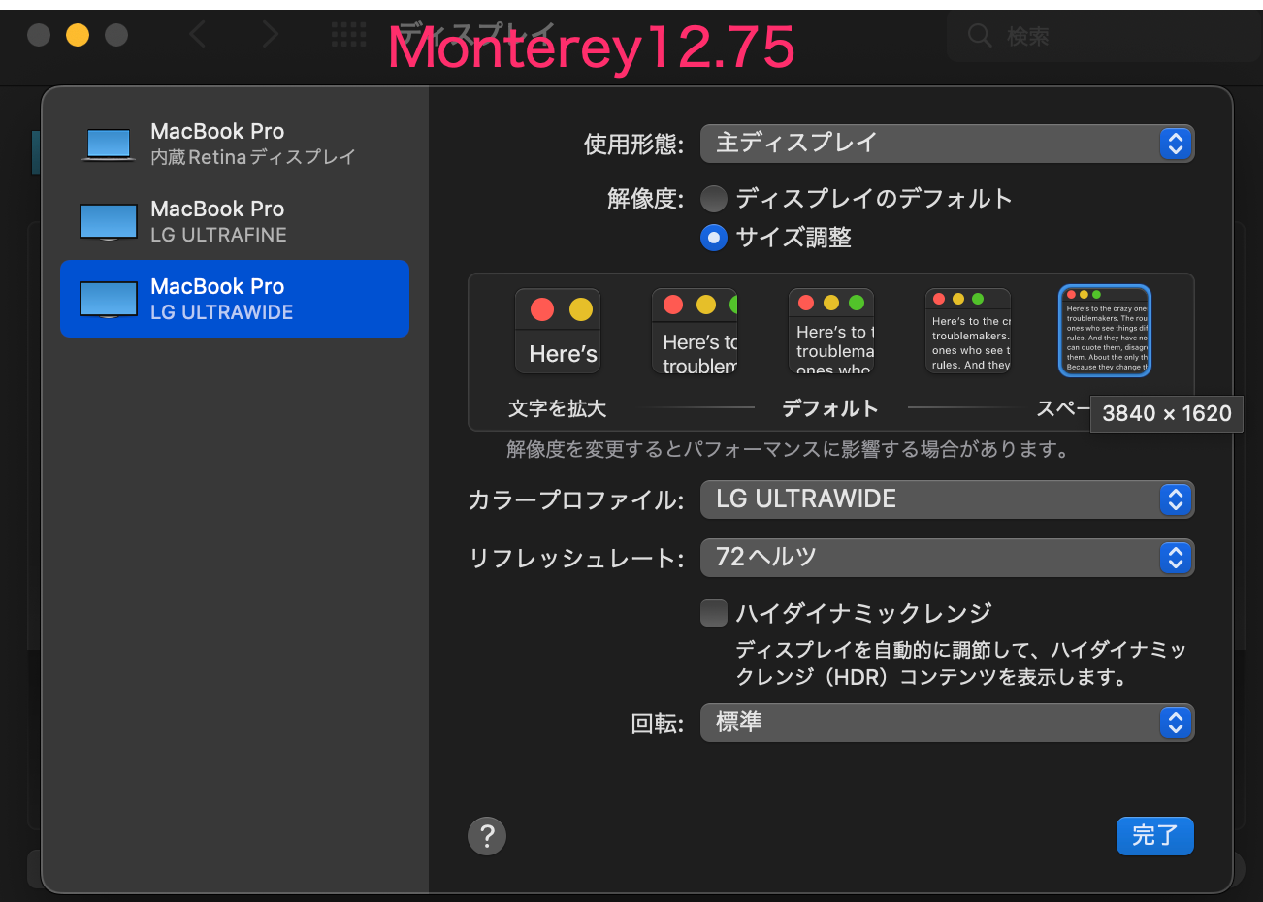Click the performance warning text below resolutions
Viewport: 1263px width, 902px height.
(790, 449)
